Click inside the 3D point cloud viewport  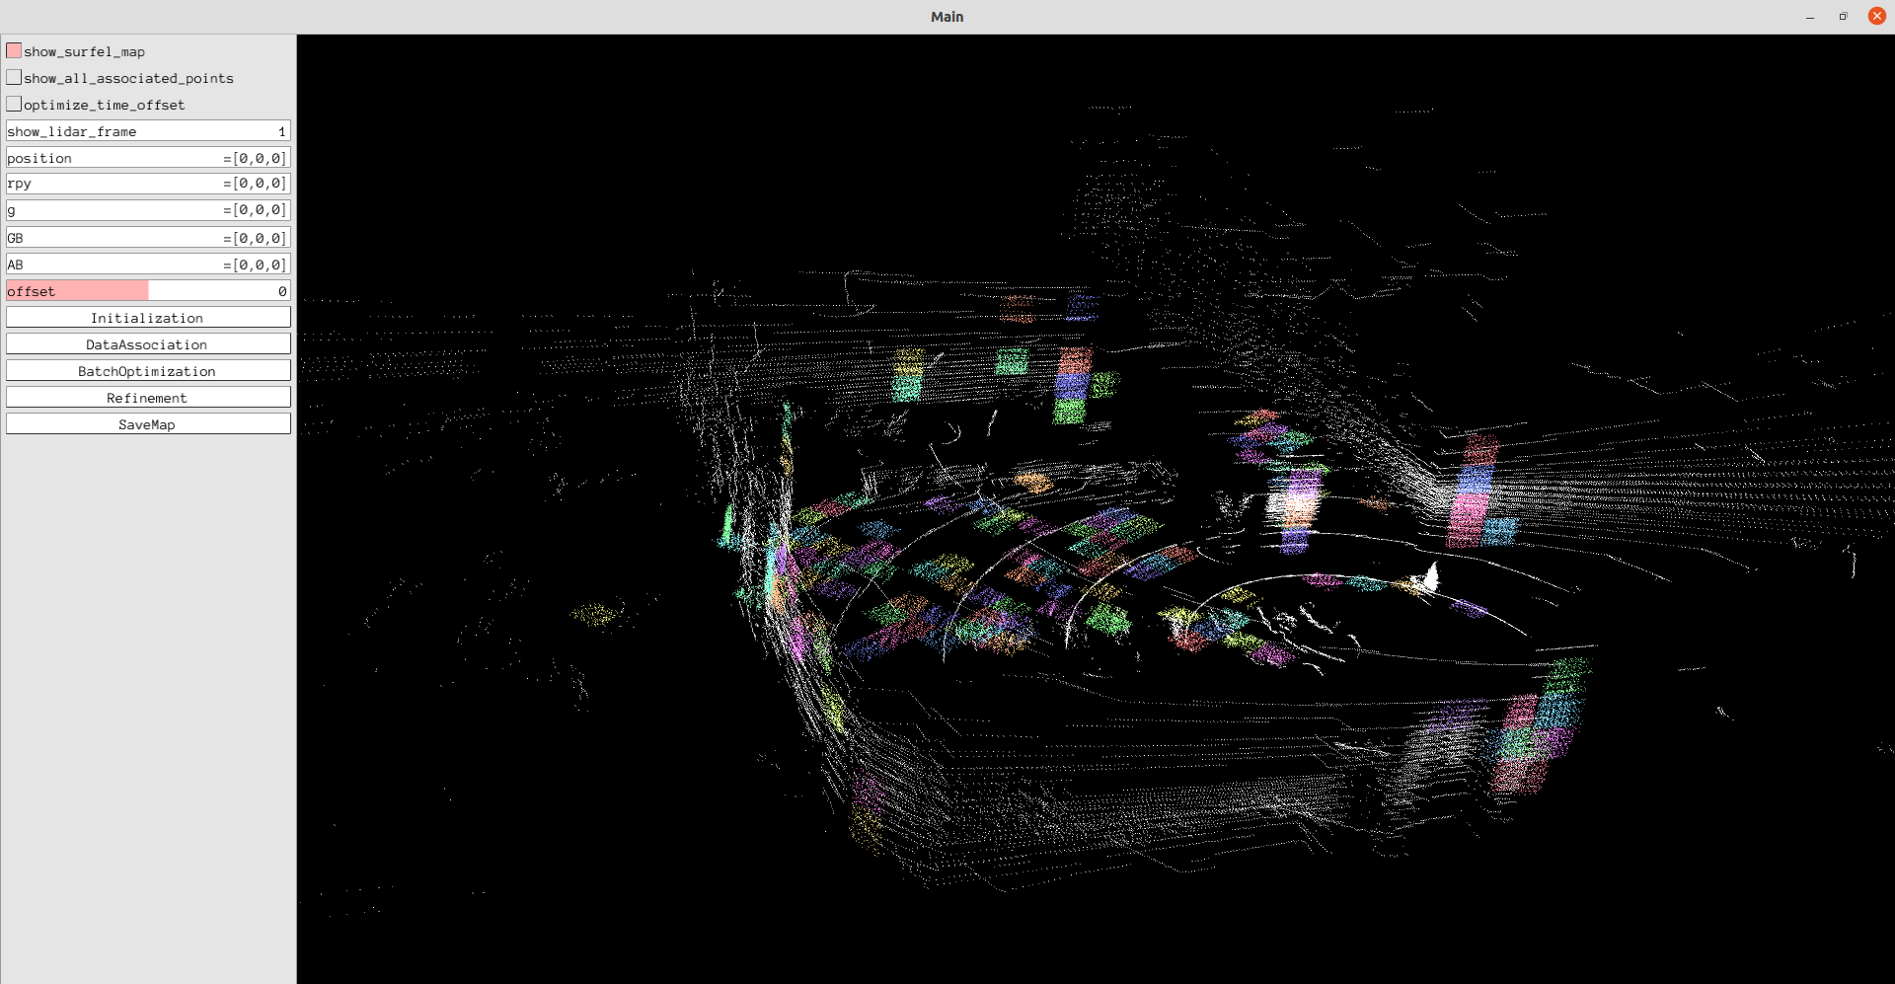(1096, 509)
